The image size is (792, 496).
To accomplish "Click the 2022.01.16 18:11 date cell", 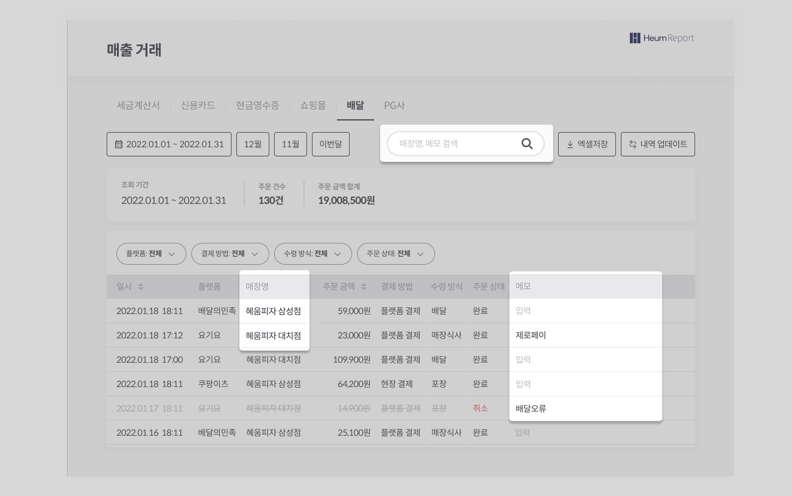I will [x=149, y=433].
